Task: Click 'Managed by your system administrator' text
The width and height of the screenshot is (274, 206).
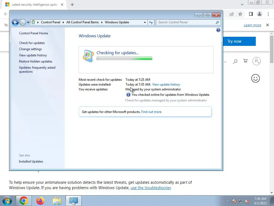Action: [153, 89]
